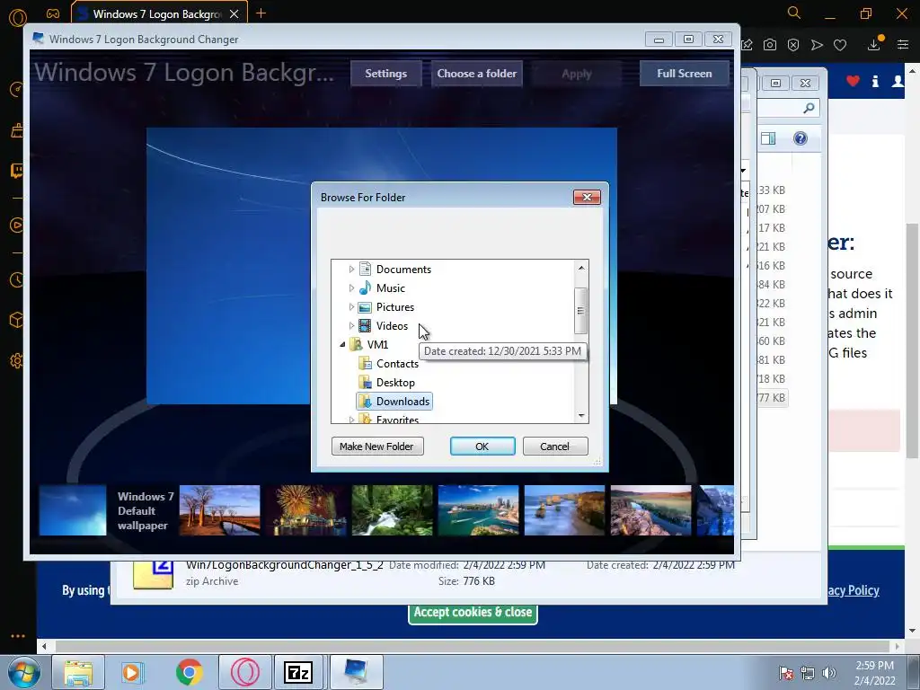This screenshot has height=690, width=920.
Task: Take a snapshot with the camera icon
Action: (x=770, y=45)
